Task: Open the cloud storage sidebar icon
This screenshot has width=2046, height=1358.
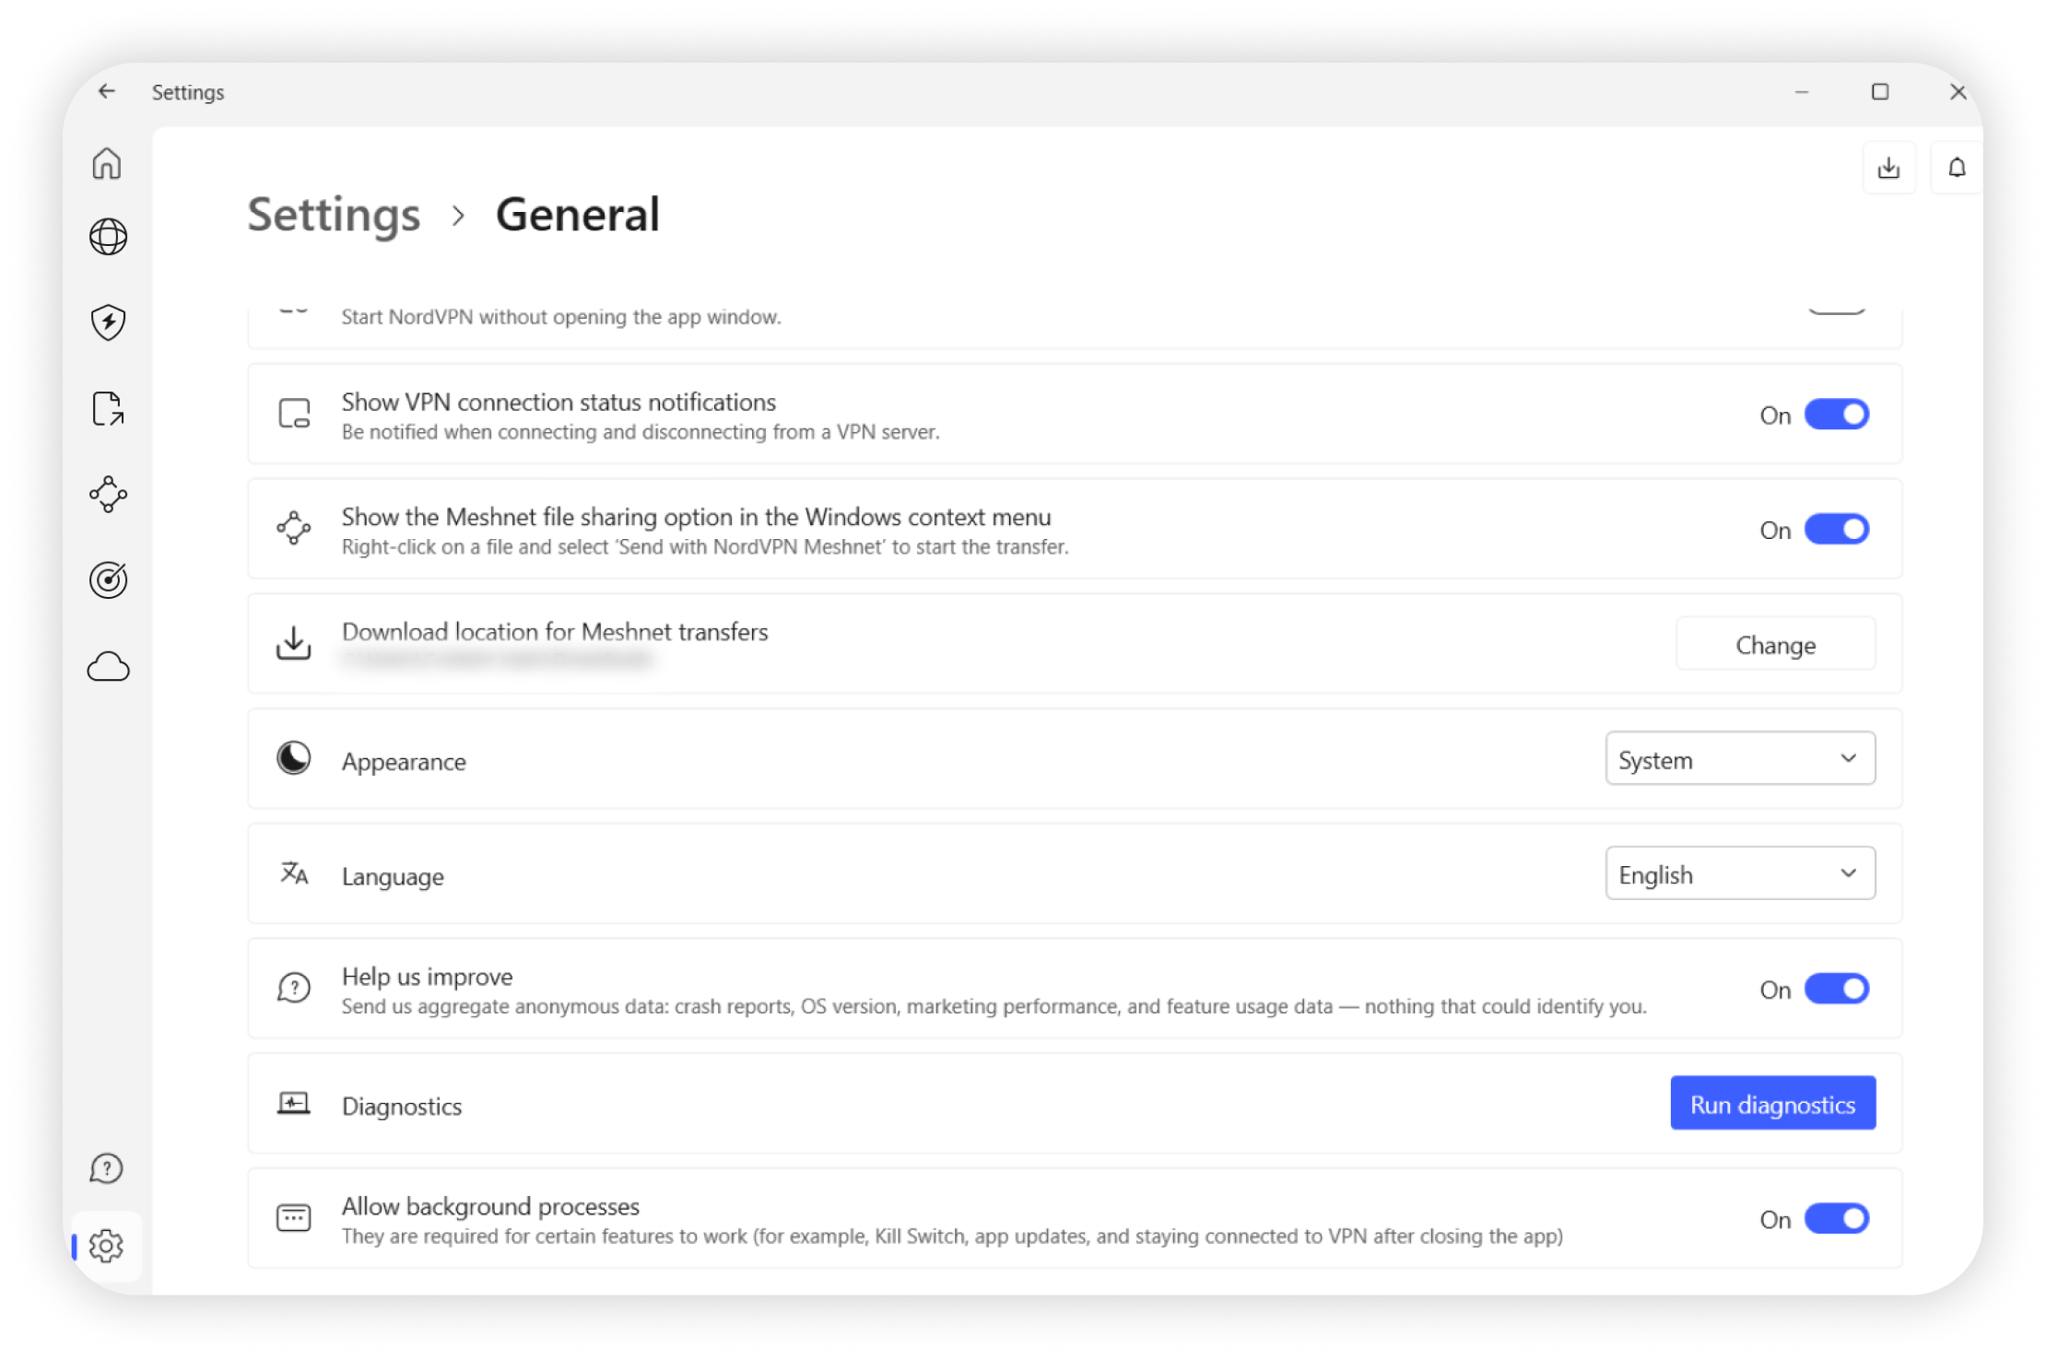Action: (108, 666)
